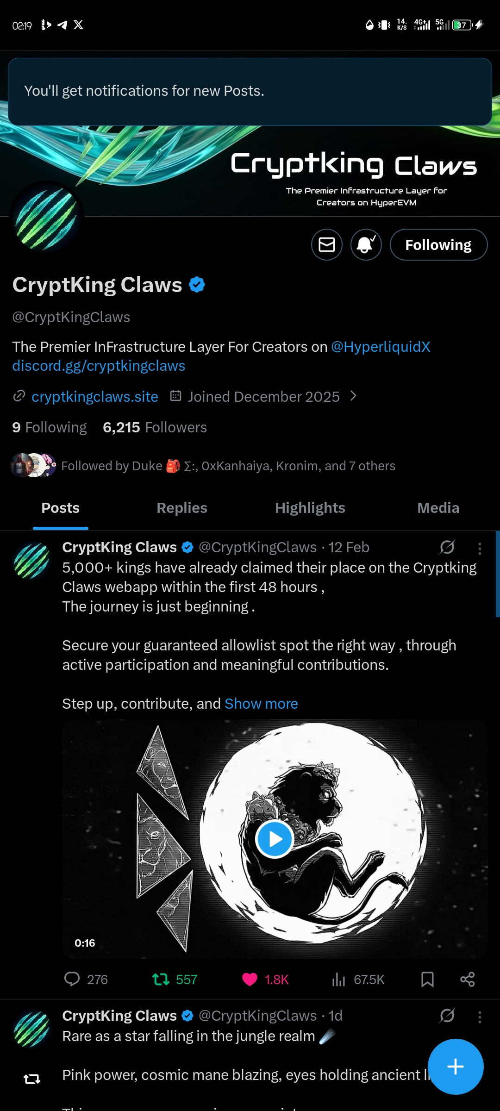This screenshot has width=500, height=1111.
Task: Open Grok icon on 12 Feb post
Action: pos(447,547)
